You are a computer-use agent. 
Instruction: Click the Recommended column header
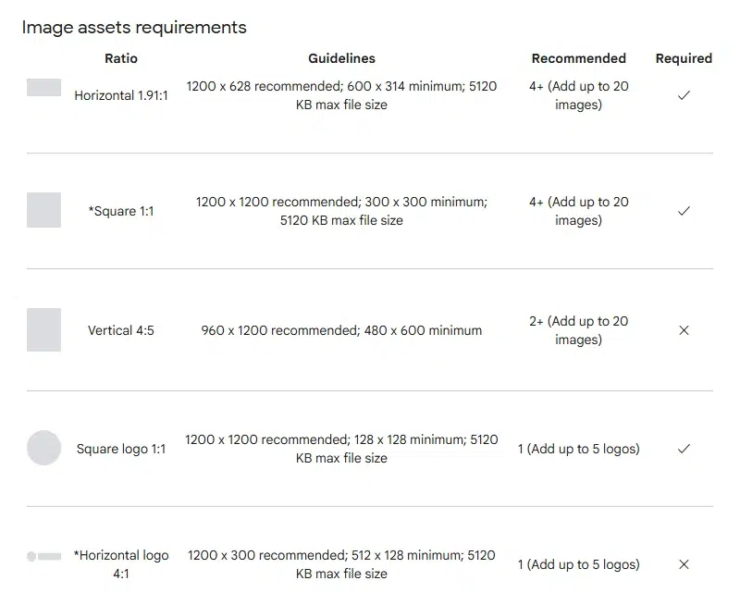[x=579, y=58]
